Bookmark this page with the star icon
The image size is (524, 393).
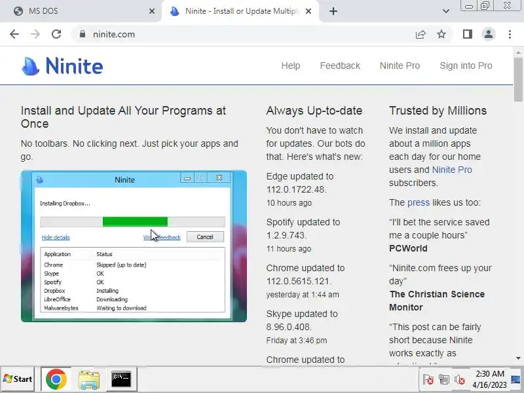click(441, 34)
